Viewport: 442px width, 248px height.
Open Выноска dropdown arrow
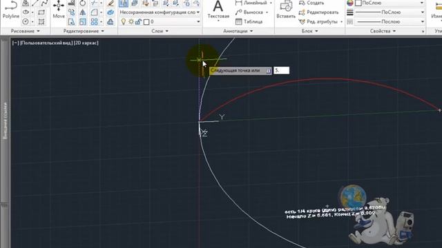[x=267, y=12]
